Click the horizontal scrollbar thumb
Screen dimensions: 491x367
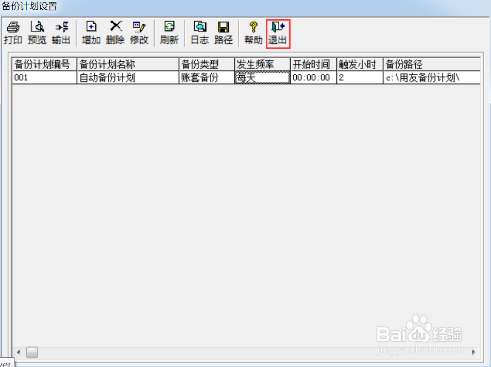click(32, 352)
